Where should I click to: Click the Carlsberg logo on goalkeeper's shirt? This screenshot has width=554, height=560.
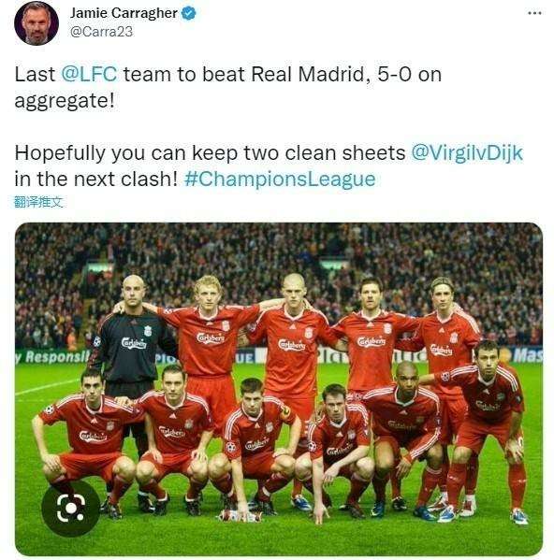tap(134, 343)
